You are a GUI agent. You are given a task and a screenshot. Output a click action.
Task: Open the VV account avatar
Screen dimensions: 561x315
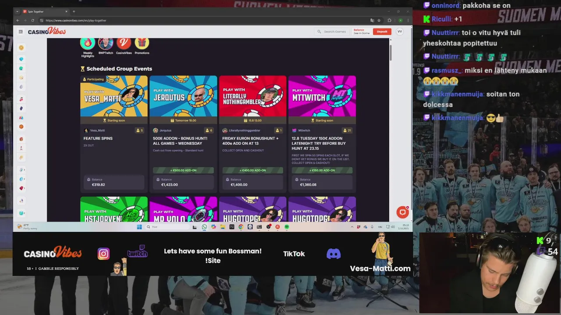[399, 31]
